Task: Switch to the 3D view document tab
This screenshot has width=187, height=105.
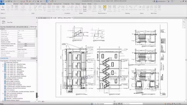Action: [x=44, y=18]
